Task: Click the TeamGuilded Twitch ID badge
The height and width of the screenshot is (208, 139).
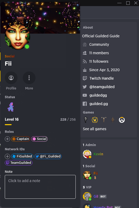Action: 19,163
